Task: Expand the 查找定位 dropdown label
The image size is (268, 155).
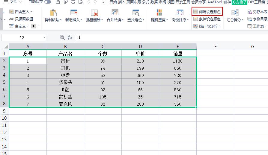Action: coord(136,20)
